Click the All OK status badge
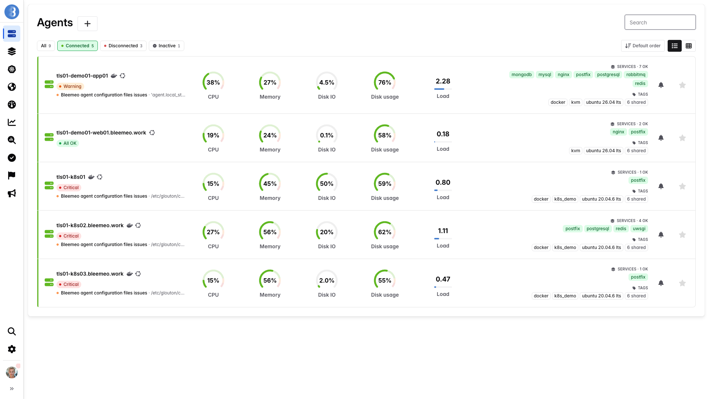This screenshot has height=399, width=709. tap(68, 143)
